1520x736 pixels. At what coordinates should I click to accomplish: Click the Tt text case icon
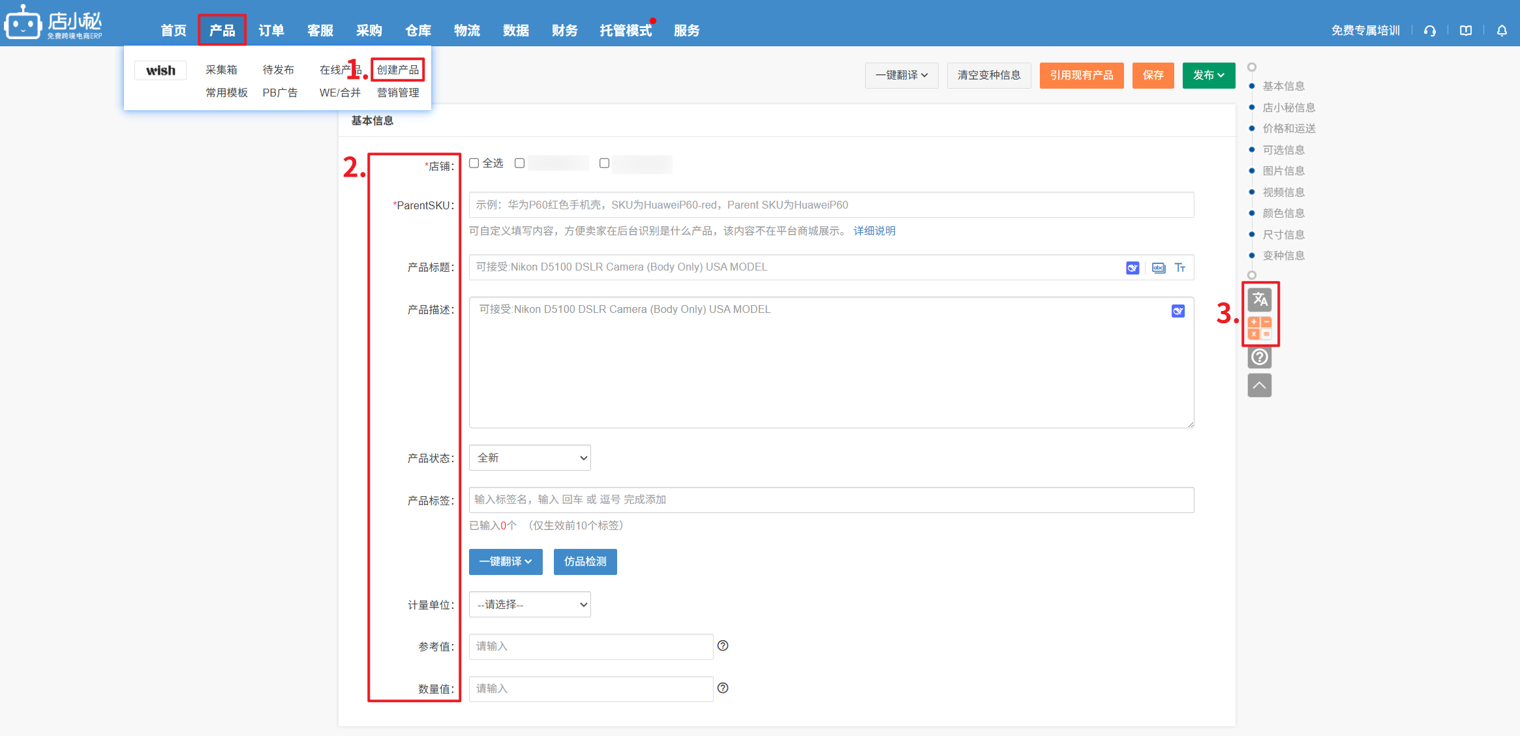click(x=1180, y=268)
